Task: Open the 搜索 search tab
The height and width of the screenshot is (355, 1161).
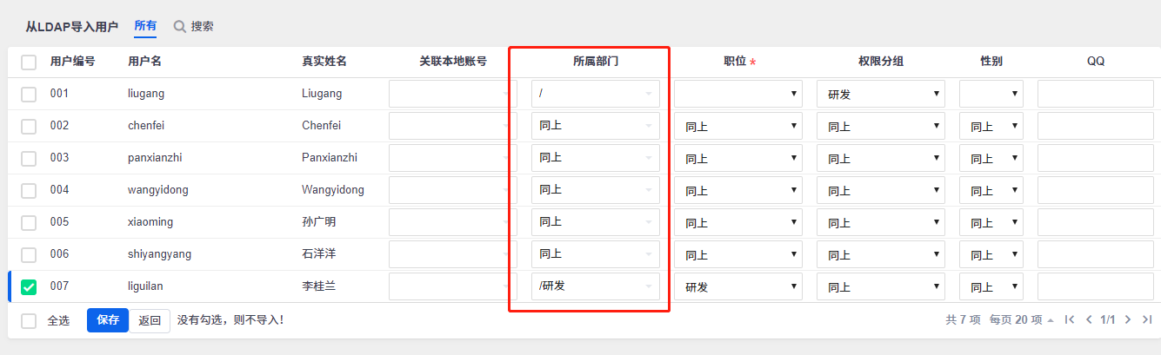Action: click(202, 27)
